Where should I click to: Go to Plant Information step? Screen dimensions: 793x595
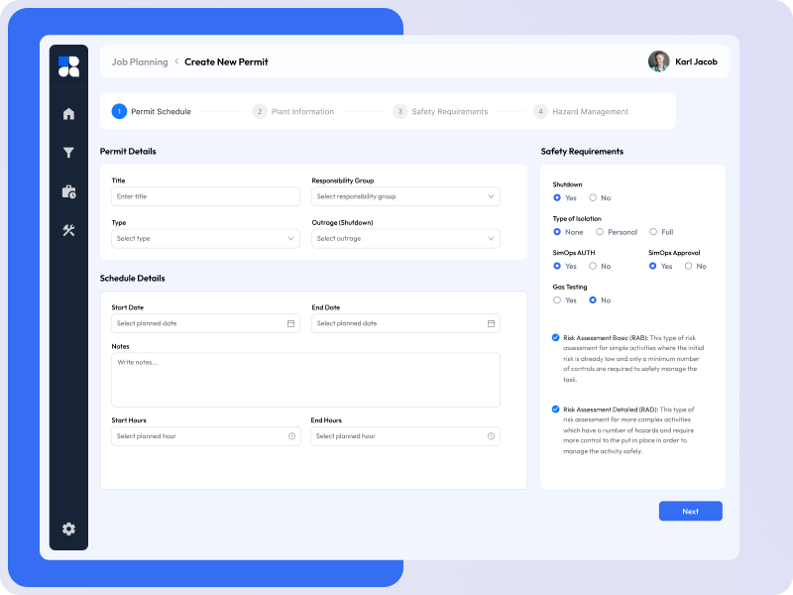294,112
